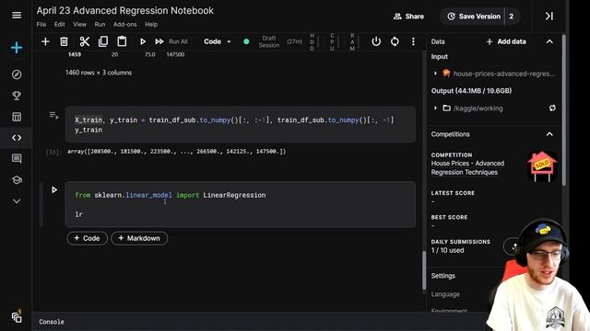The width and height of the screenshot is (590, 331).
Task: Open the compass Home icon in sidebar
Action: 17,74
